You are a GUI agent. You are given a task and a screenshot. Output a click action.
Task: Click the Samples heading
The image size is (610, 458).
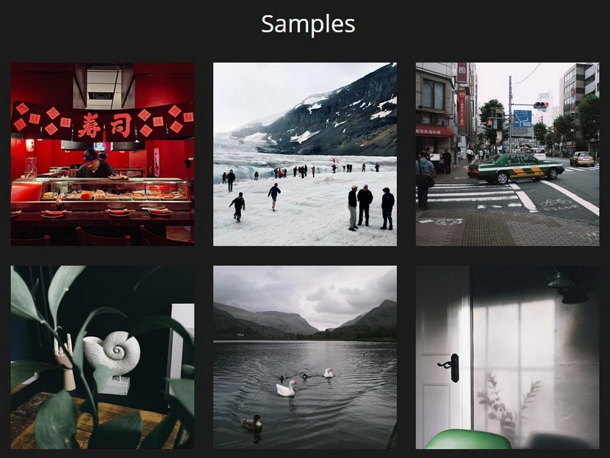coord(308,24)
